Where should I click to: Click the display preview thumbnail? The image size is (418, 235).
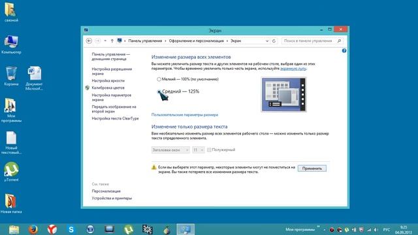(x=283, y=95)
